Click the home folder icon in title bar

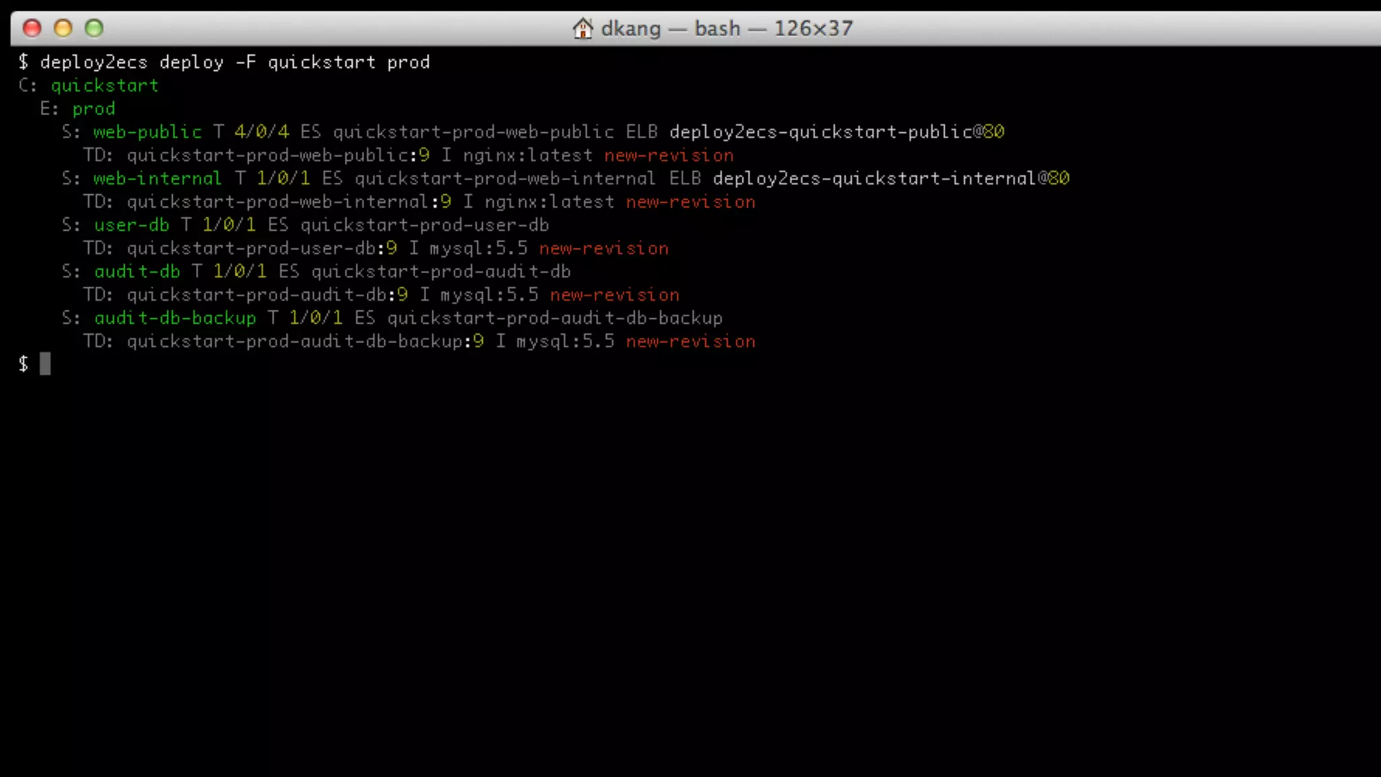point(582,28)
